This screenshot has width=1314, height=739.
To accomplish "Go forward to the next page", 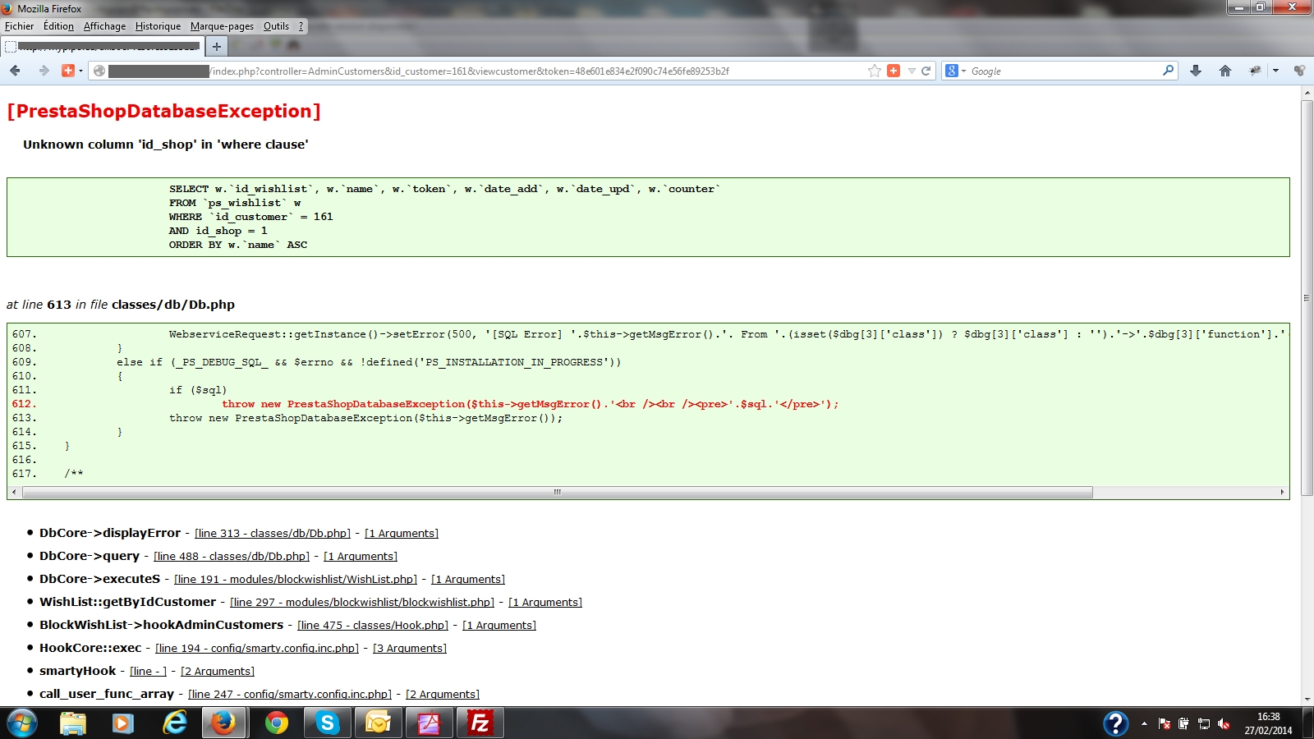I will click(44, 71).
